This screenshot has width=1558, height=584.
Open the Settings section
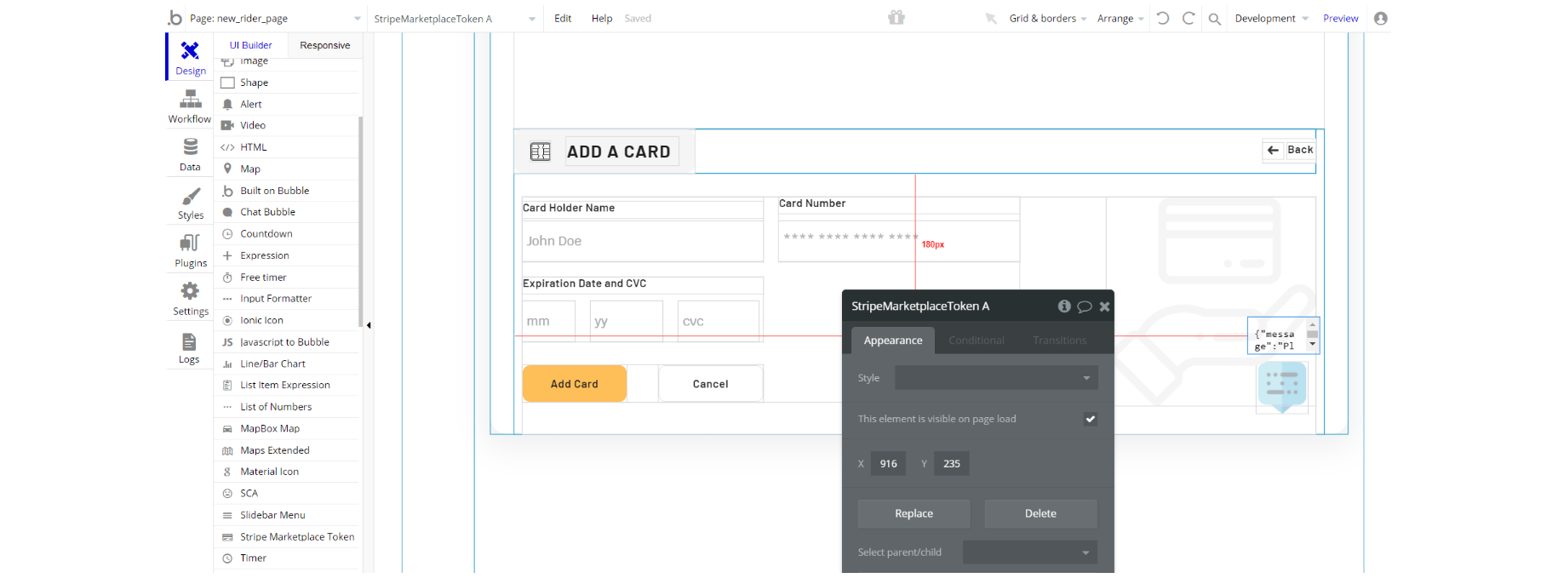[x=190, y=299]
